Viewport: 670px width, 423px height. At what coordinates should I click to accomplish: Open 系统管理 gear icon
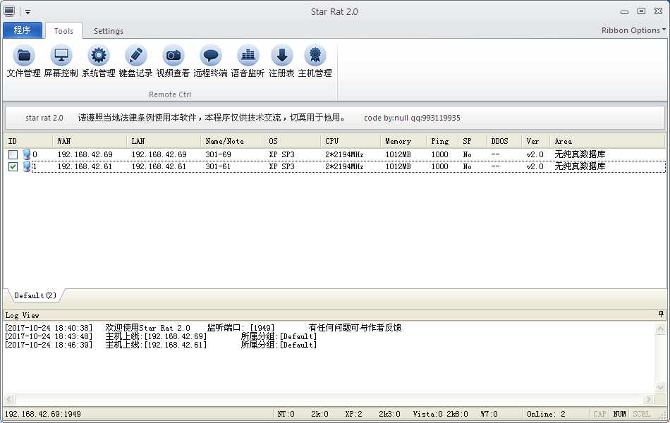[x=98, y=61]
